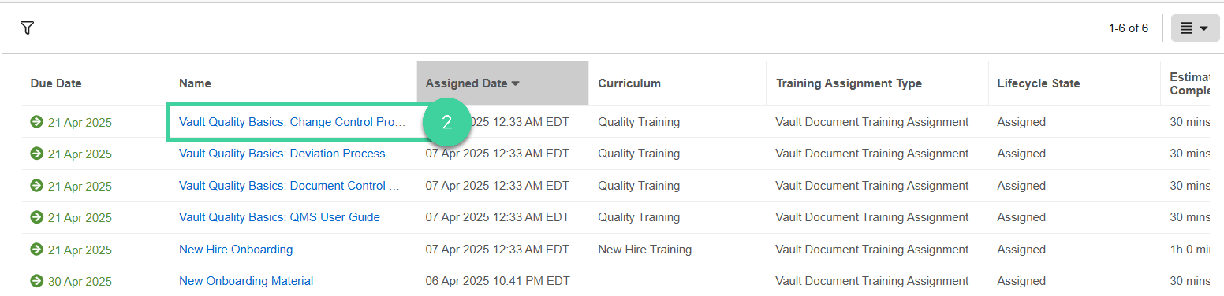Click the Curriculum column header
Screen dimensions: 1224x296
click(x=629, y=83)
